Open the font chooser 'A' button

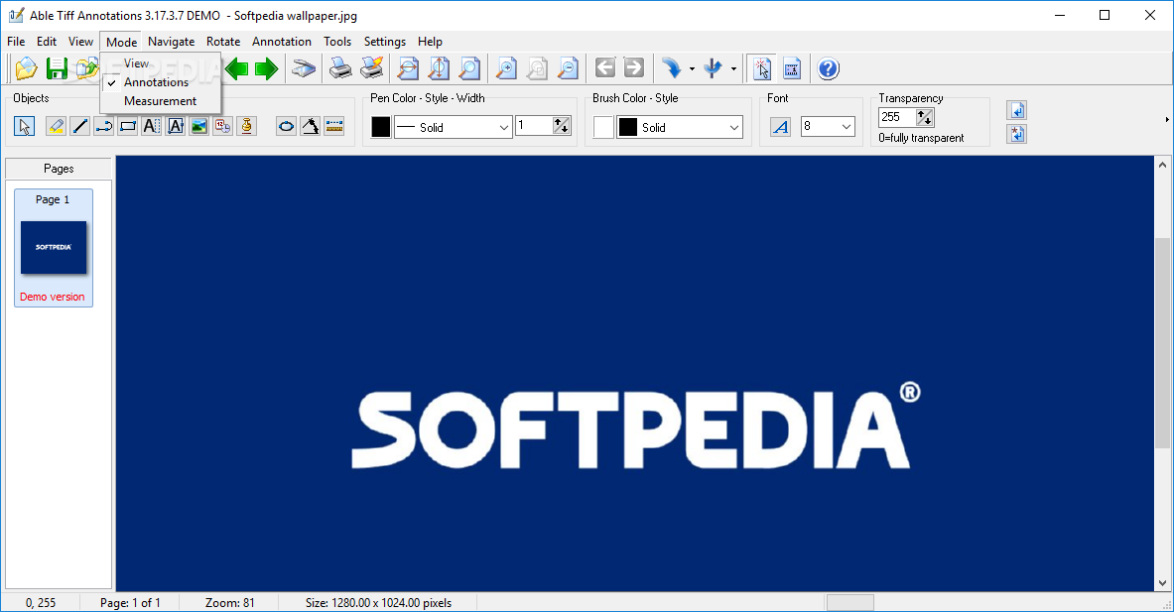click(x=780, y=127)
